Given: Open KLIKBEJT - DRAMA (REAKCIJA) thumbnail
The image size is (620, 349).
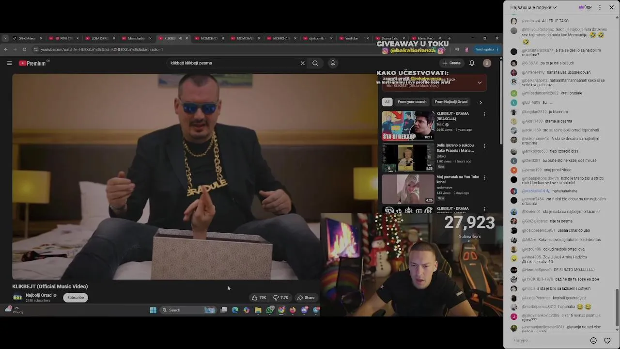Looking at the screenshot, I should 408,126.
